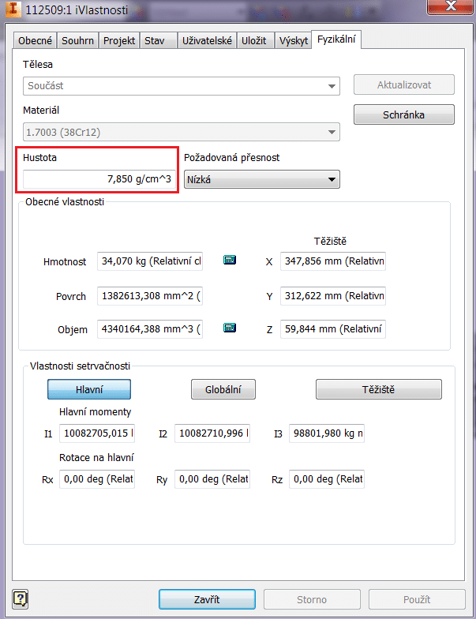Click the I2 principal moment field
Image resolution: width=476 pixels, height=619 pixels.
click(212, 433)
